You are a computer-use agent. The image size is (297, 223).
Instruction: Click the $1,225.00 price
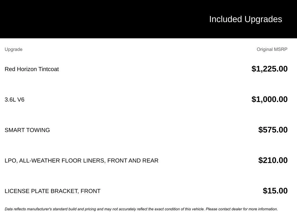pyautogui.click(x=269, y=69)
